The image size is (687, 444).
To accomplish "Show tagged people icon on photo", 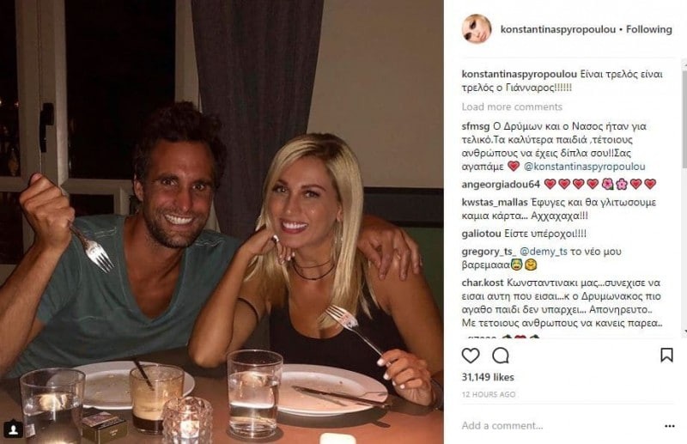I will 13,429.
